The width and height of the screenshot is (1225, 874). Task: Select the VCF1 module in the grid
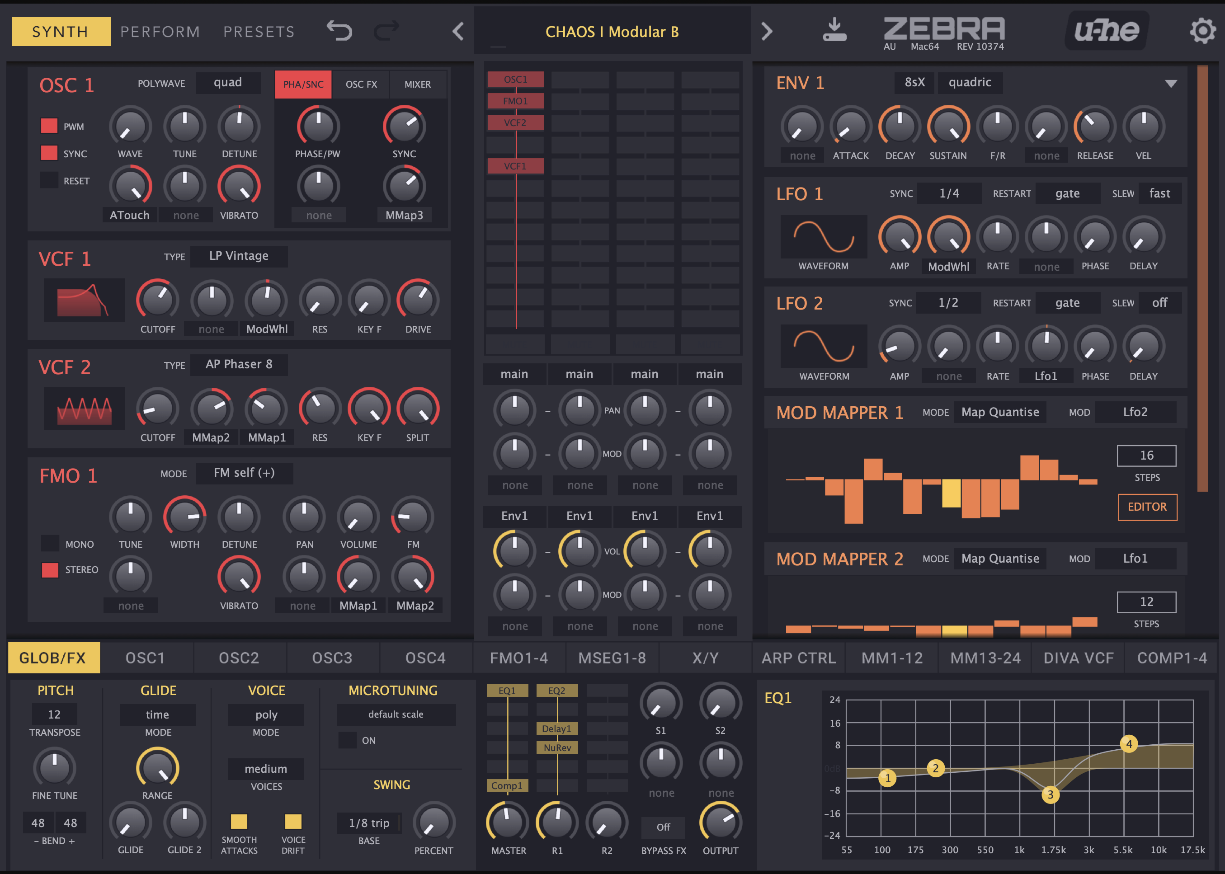tap(515, 166)
